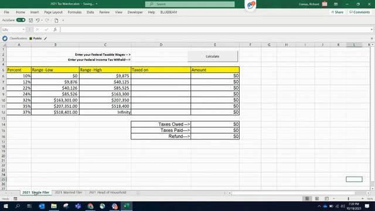
Task: Select the Refund---> cell
Action: (x=161, y=137)
